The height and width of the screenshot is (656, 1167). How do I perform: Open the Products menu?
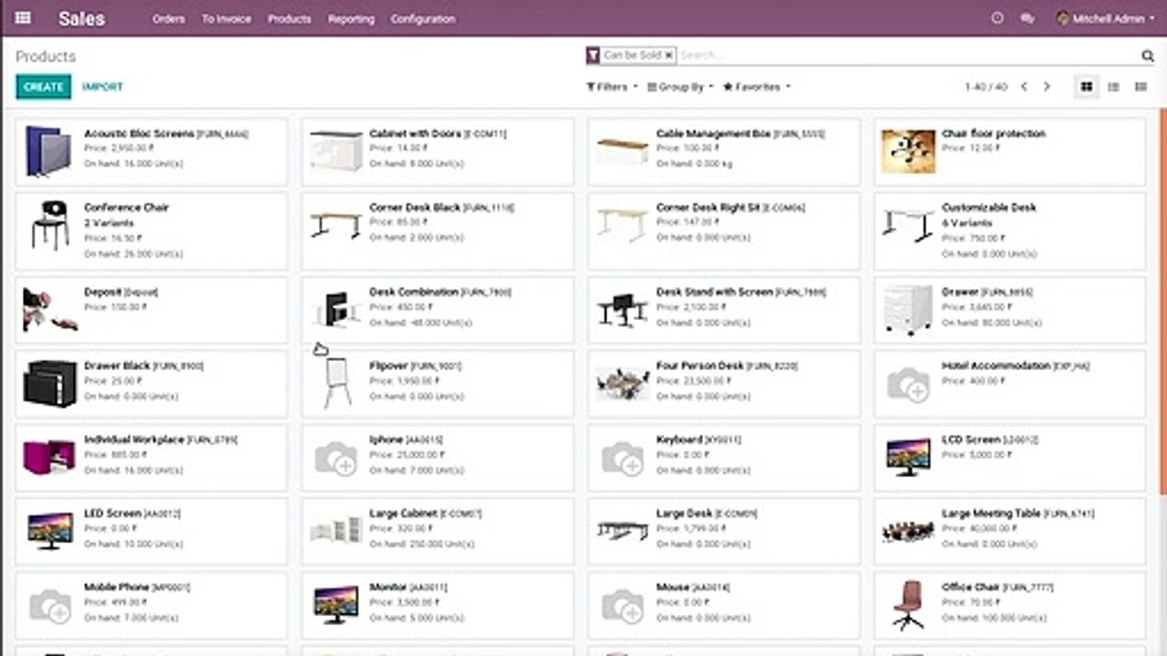tap(289, 18)
